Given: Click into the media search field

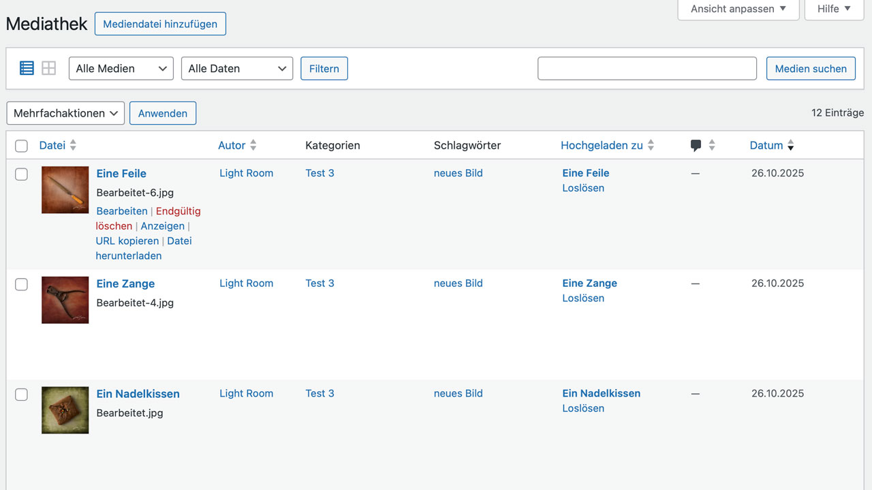Looking at the screenshot, I should click(647, 68).
